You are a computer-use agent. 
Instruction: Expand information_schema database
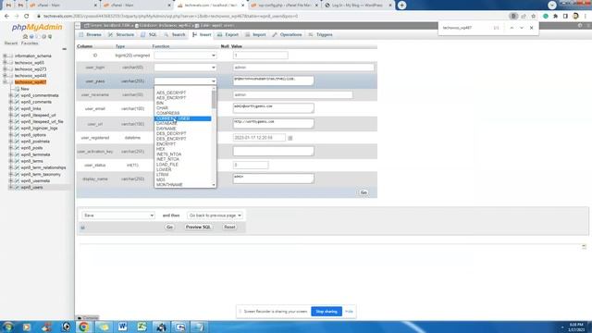point(5,55)
